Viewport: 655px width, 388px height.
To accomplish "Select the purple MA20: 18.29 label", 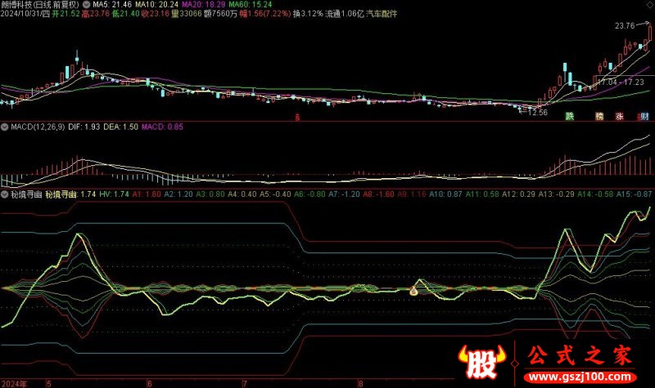I will pos(204,5).
